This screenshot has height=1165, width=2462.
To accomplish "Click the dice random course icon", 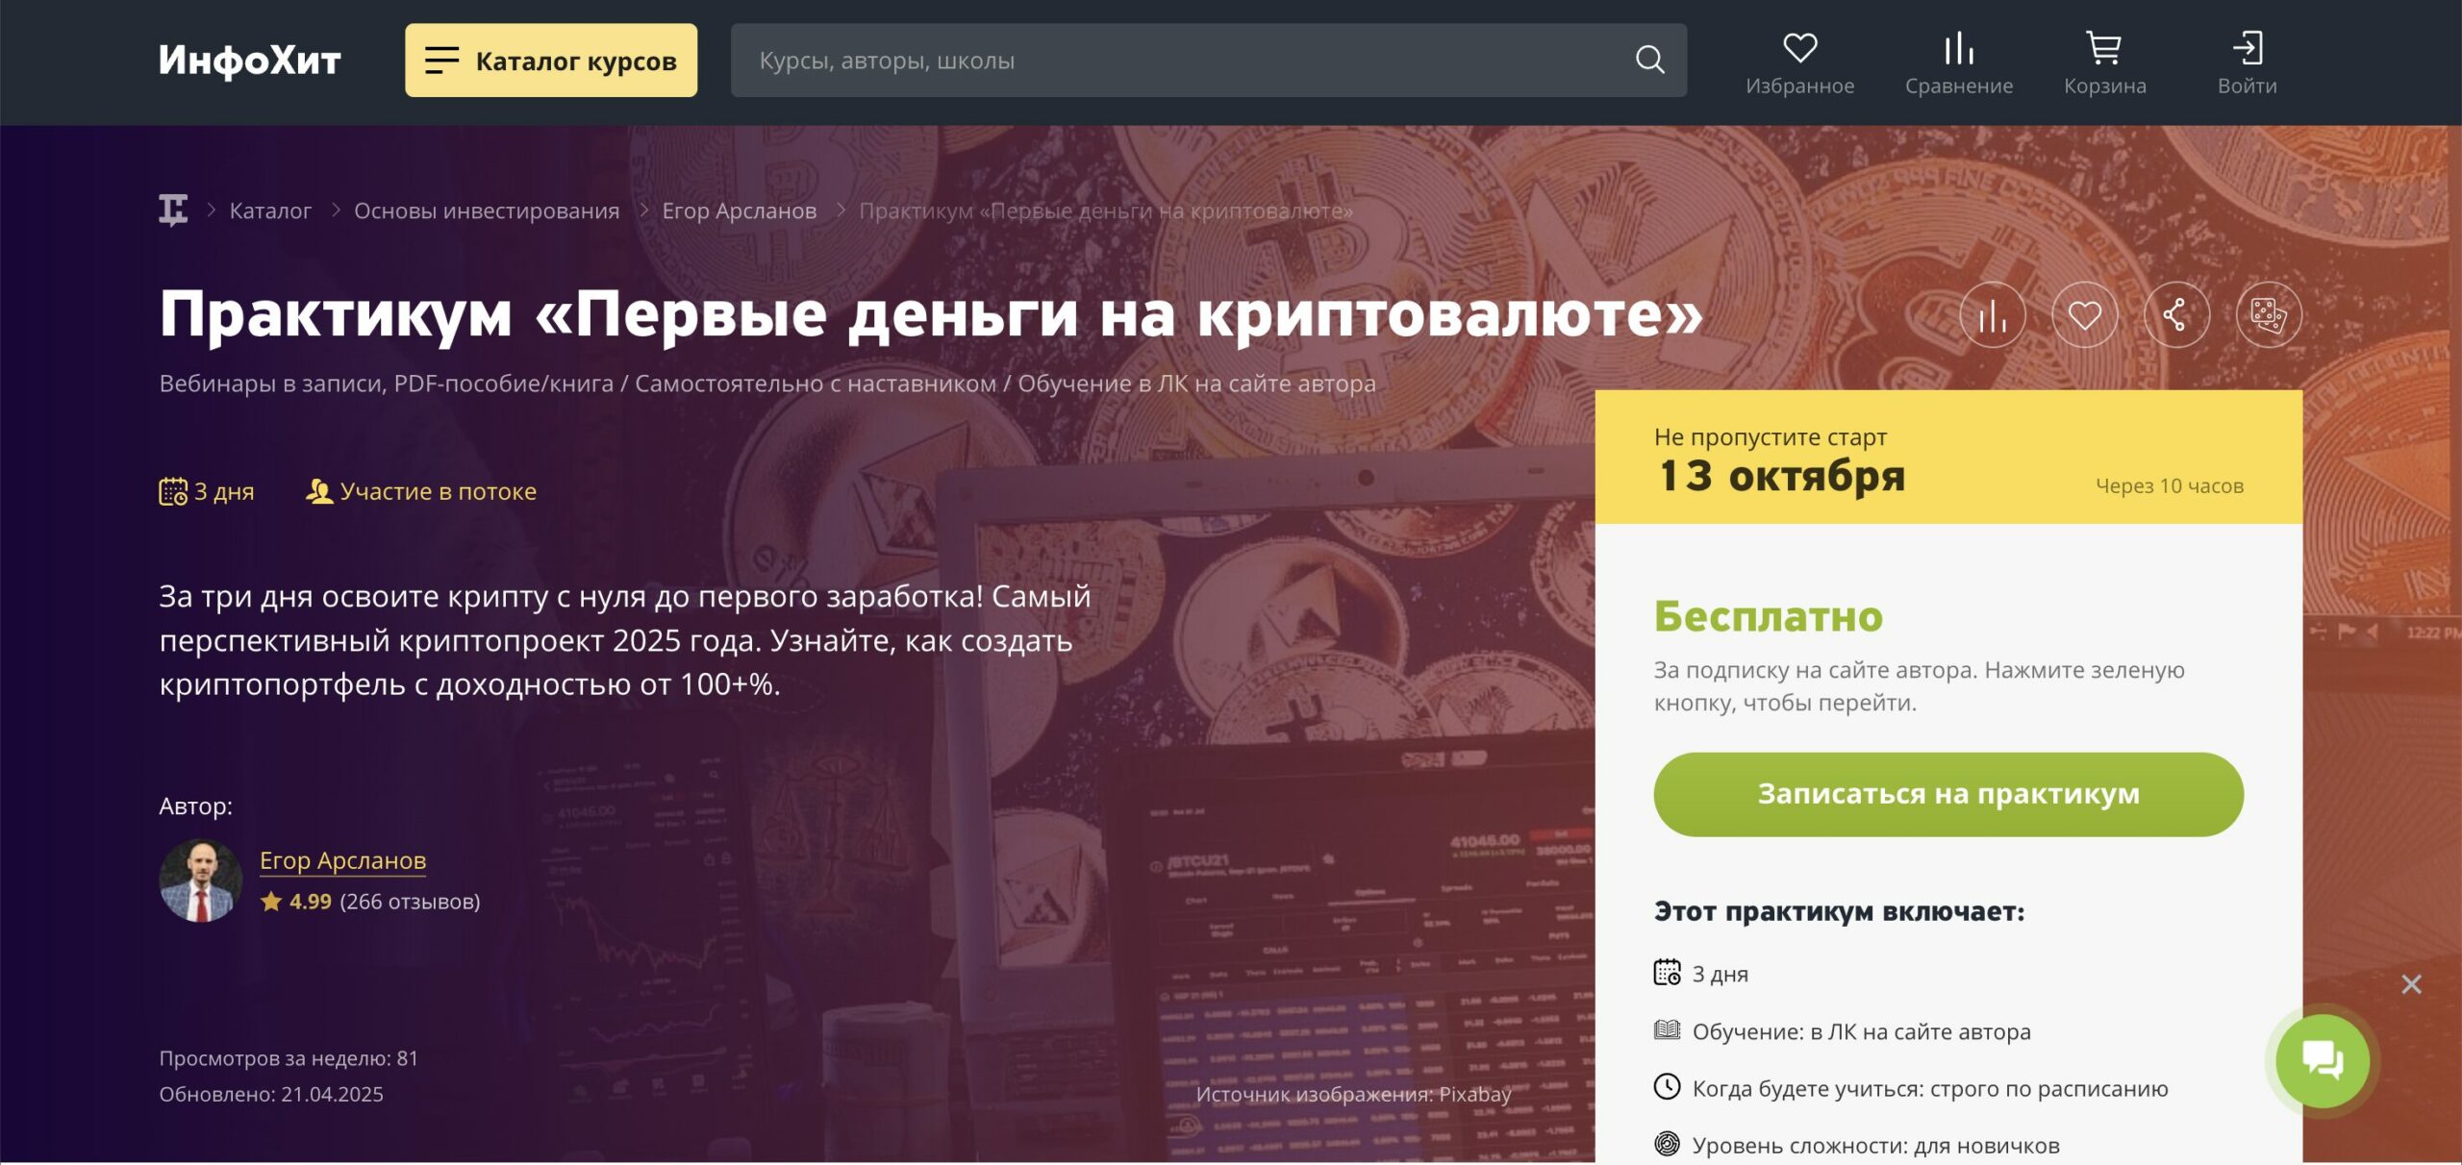I will pos(2269,314).
